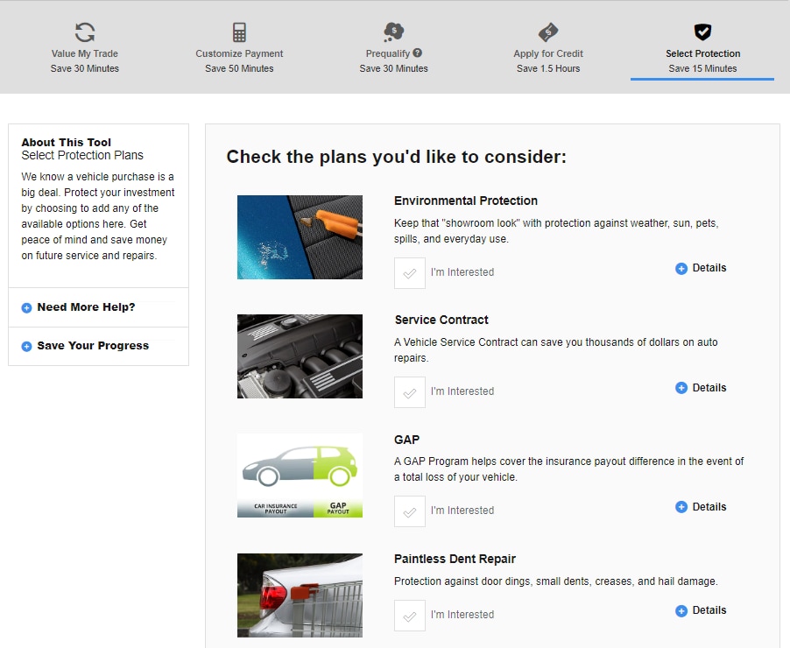Check I'm Interested for Paintless Dent Repair
The width and height of the screenshot is (790, 648).
coord(410,616)
